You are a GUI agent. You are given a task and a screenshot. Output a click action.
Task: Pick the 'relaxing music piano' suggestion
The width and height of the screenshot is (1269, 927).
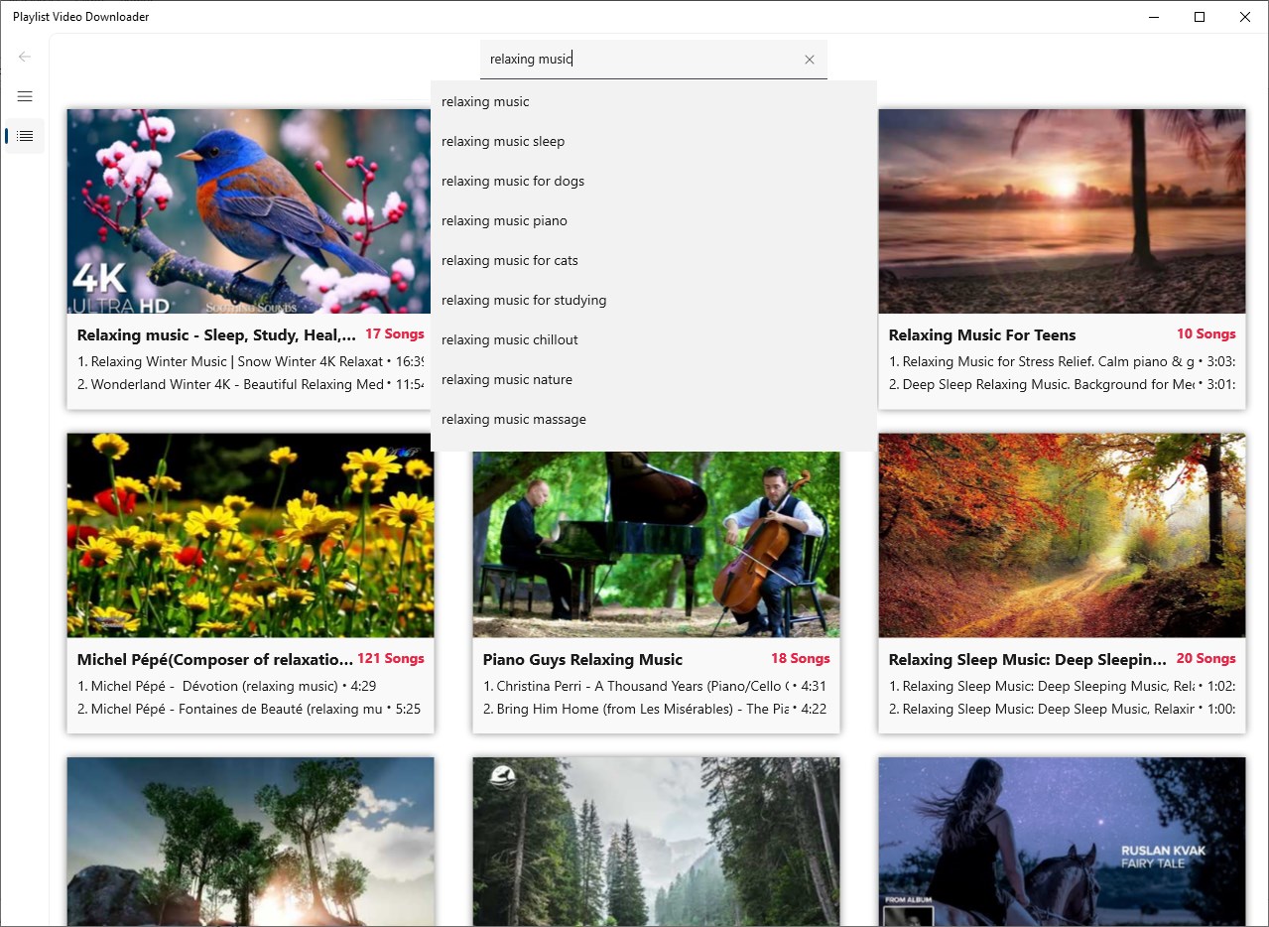click(653, 220)
